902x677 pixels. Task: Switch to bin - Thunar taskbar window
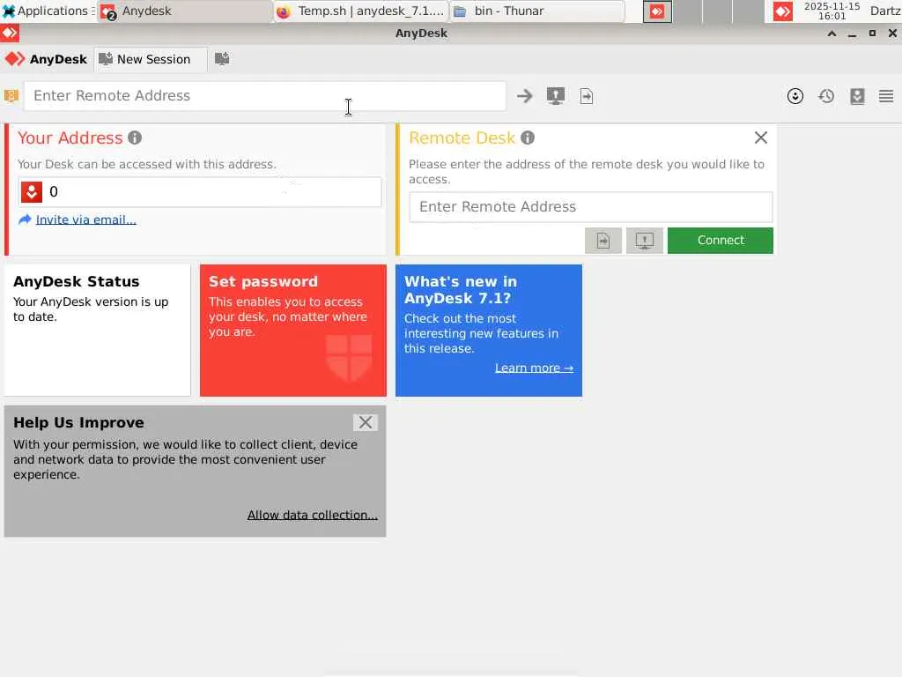(x=538, y=11)
